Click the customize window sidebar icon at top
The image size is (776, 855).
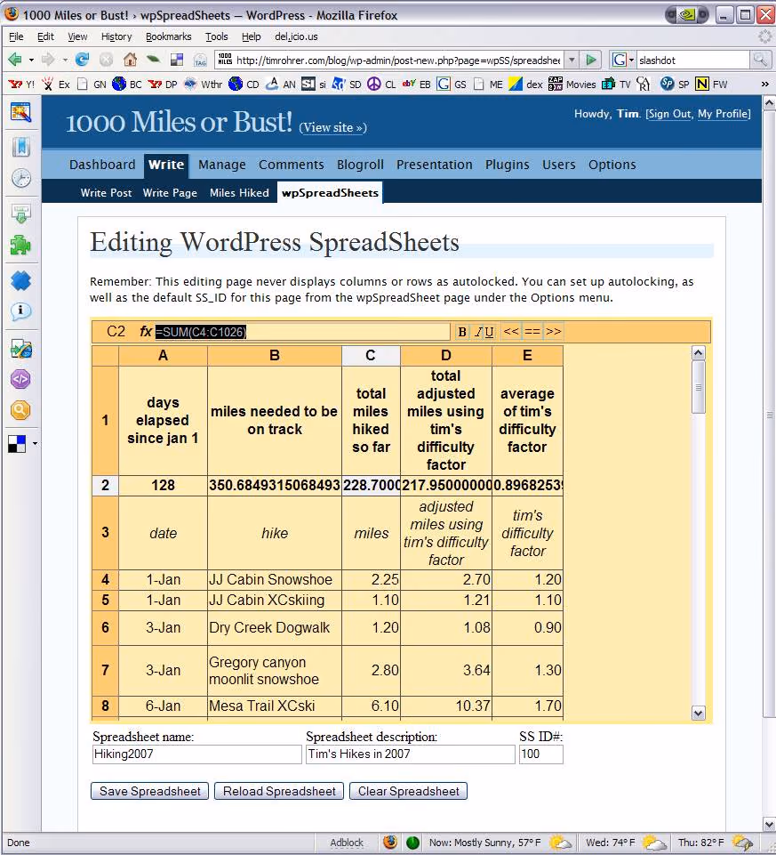pos(21,112)
